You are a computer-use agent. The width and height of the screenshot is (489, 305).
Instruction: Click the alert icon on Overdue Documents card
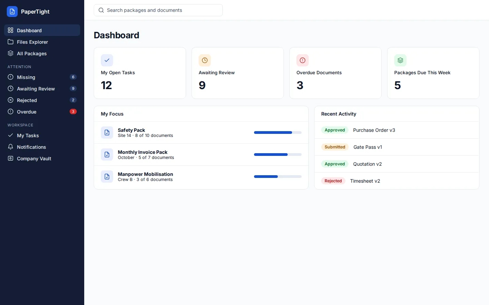(x=303, y=60)
